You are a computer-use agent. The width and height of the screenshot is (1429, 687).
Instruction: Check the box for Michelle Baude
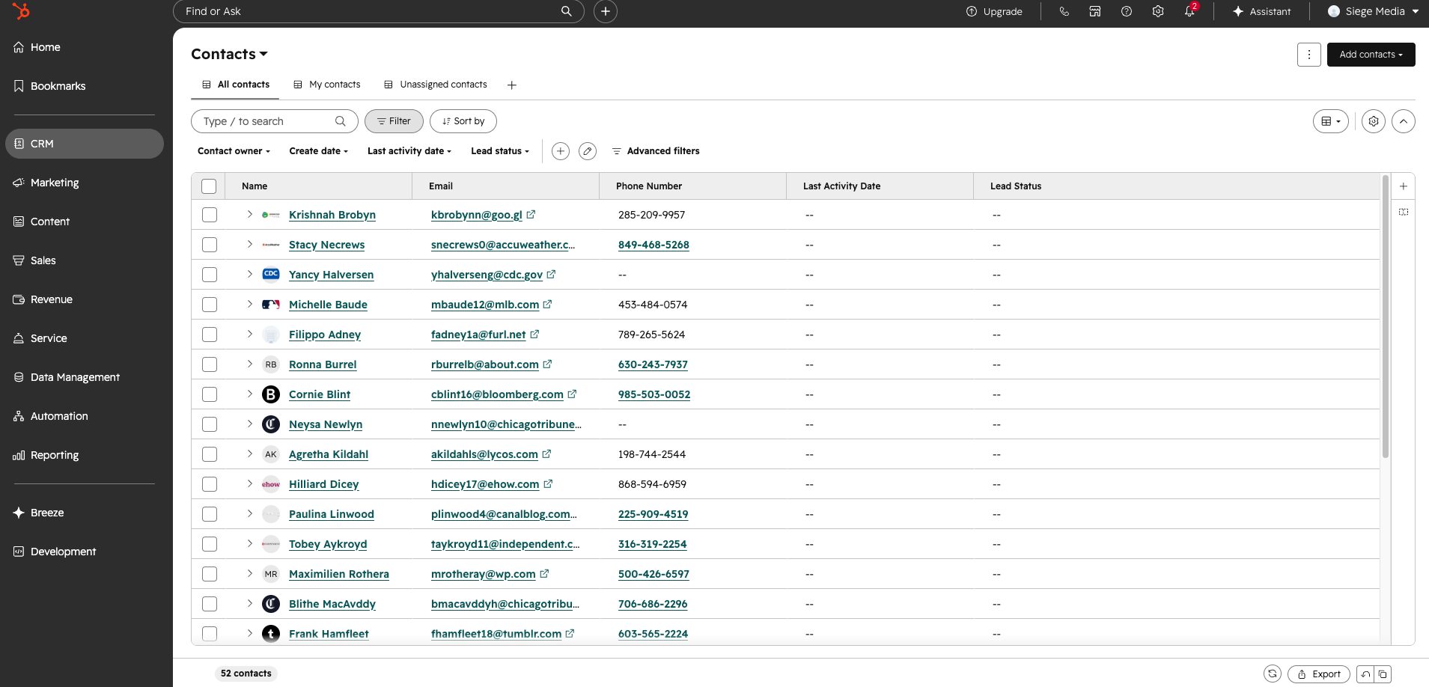tap(210, 305)
